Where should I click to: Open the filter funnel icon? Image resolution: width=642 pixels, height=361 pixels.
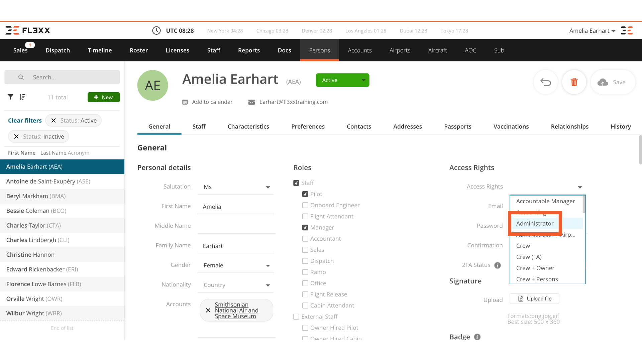click(10, 97)
